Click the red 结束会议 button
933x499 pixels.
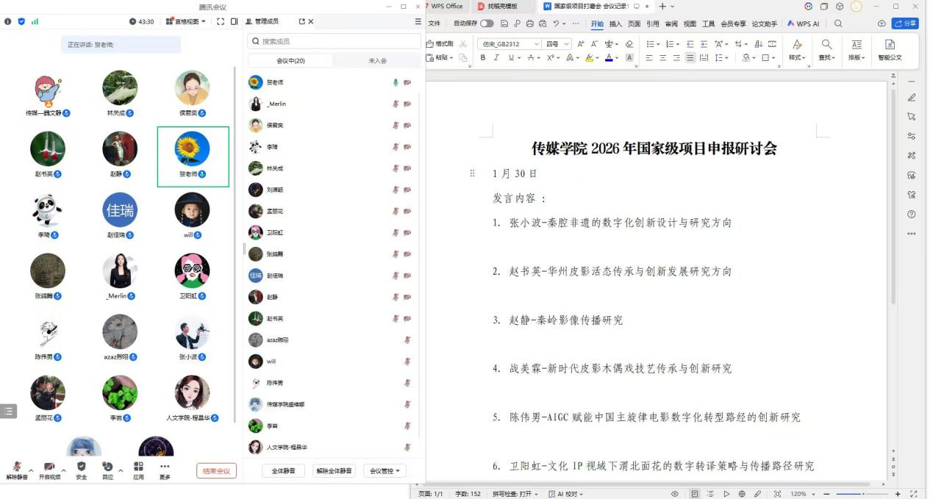[216, 471]
